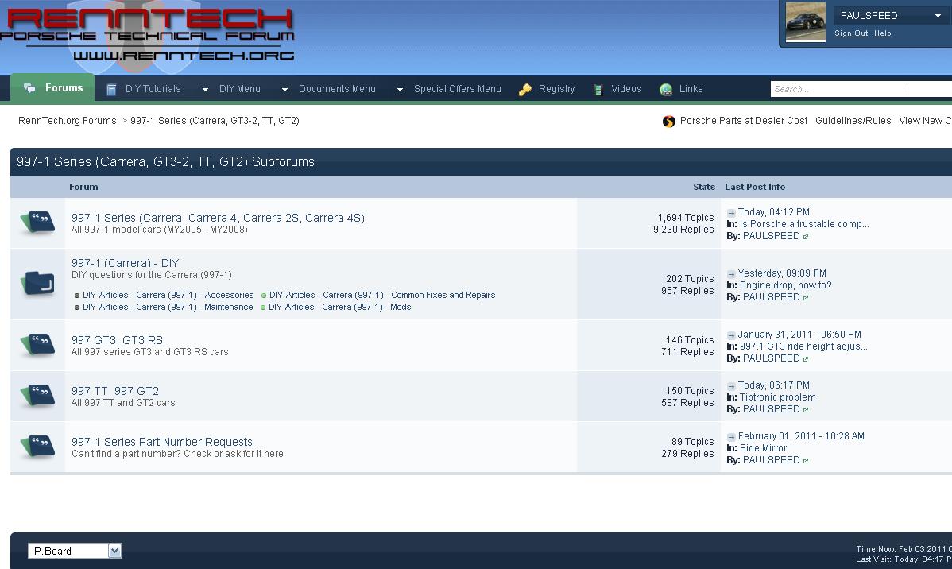Open 'Tiptronic problem' topic
Image resolution: width=952 pixels, height=569 pixels.
point(778,397)
